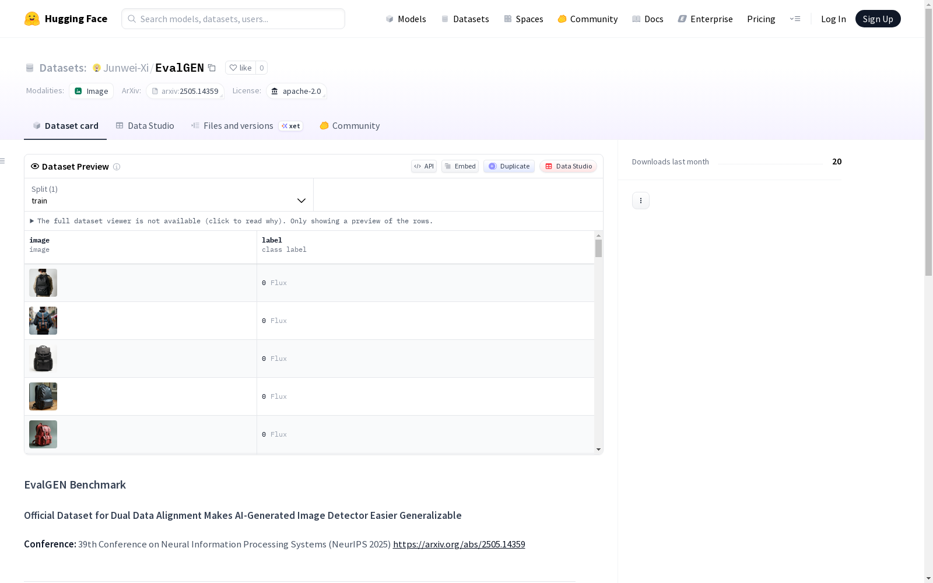Click the Downloads last month count 20
933x583 pixels.
coord(837,161)
